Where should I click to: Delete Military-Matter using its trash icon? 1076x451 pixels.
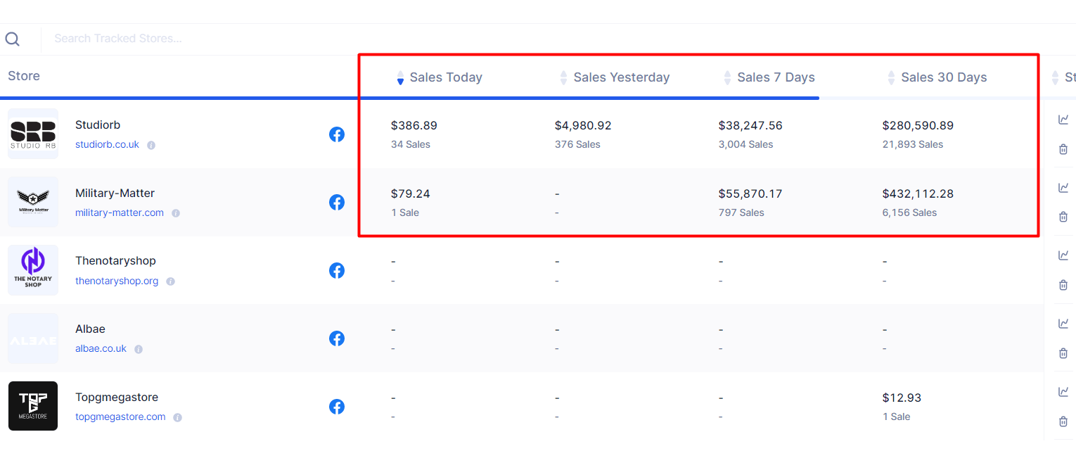point(1063,217)
